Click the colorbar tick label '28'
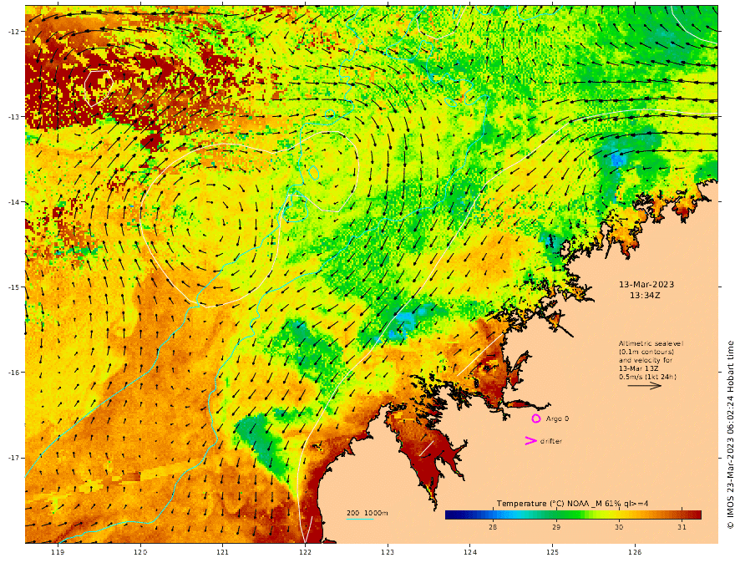The width and height of the screenshot is (735, 568). click(493, 527)
